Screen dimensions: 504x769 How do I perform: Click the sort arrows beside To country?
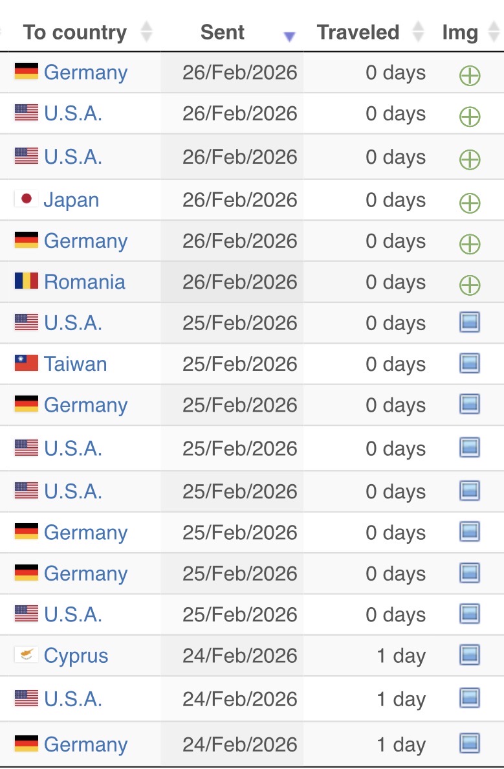(147, 32)
